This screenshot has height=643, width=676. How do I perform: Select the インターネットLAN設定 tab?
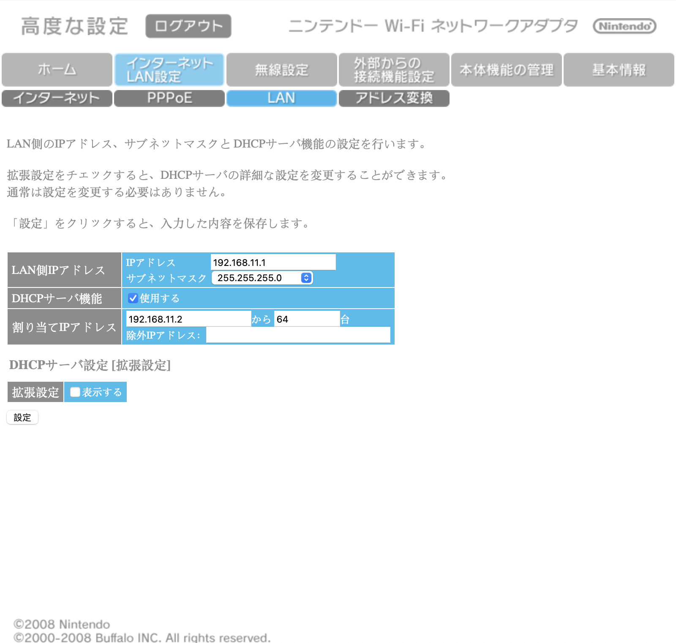coord(169,70)
